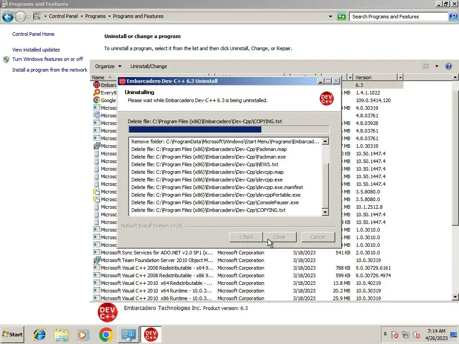
Task: Show hidden tray icons arrow
Action: tap(385, 334)
